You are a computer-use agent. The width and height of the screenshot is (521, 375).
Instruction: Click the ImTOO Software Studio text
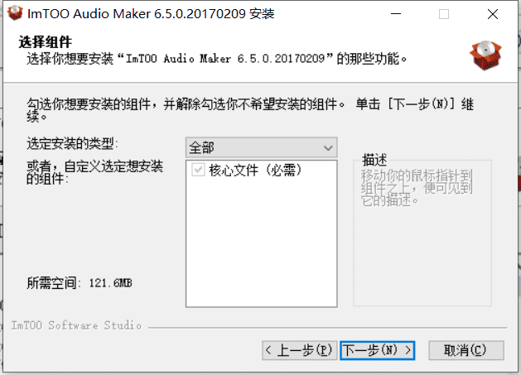click(x=76, y=325)
